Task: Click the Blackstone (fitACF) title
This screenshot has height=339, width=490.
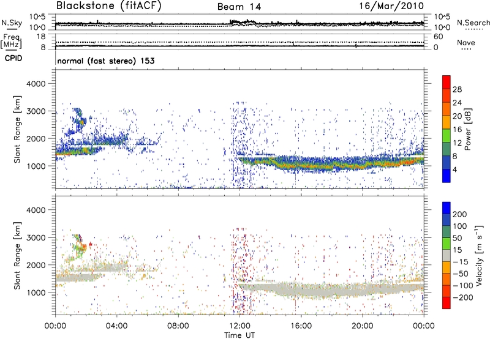Action: pyautogui.click(x=108, y=6)
